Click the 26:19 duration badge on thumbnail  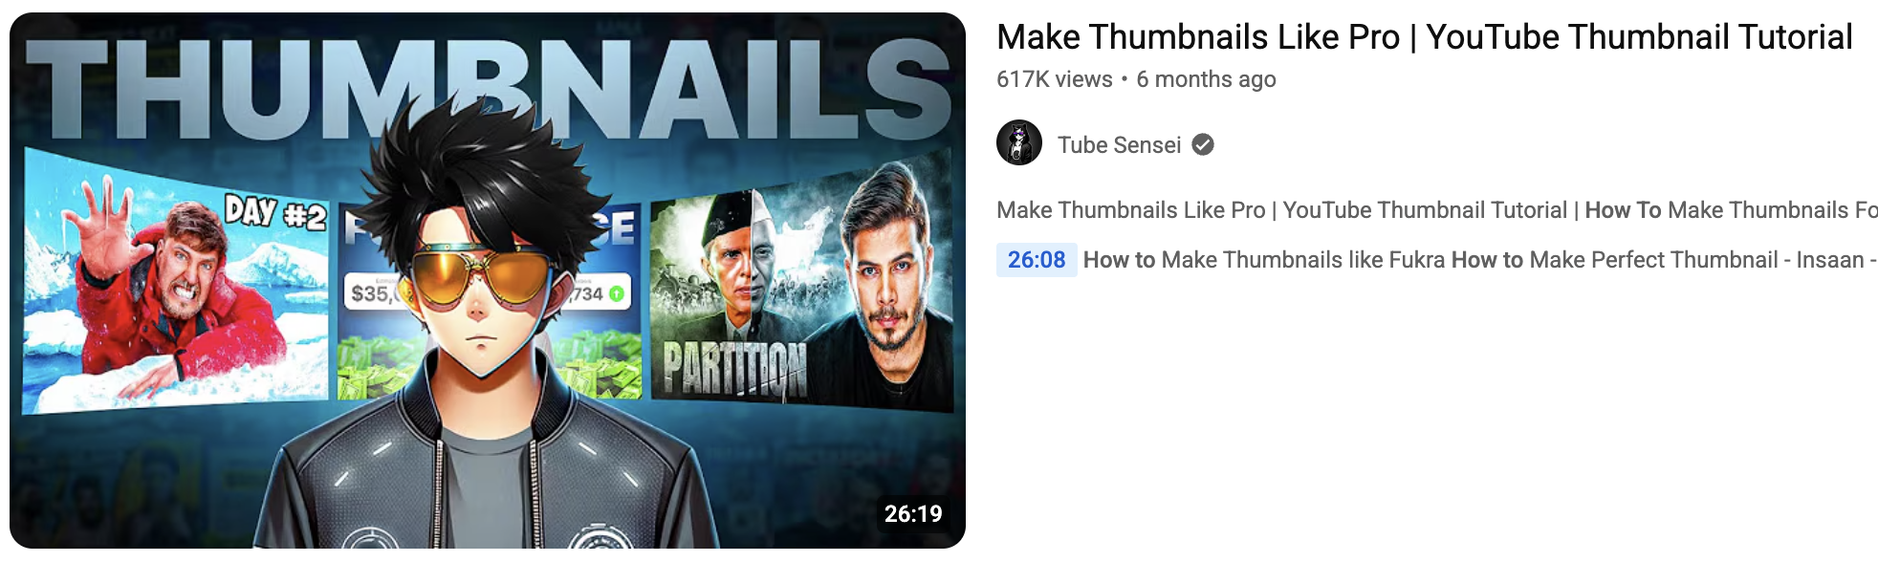913,514
